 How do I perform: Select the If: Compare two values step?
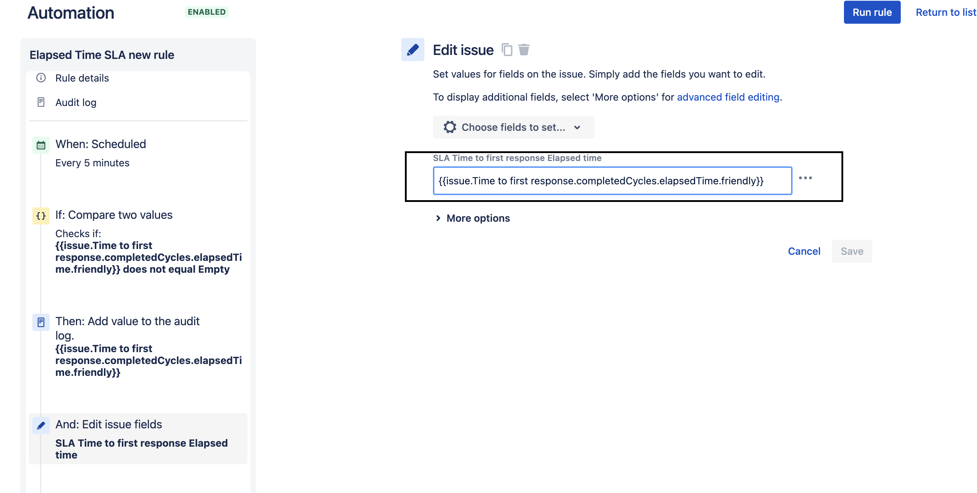click(114, 215)
